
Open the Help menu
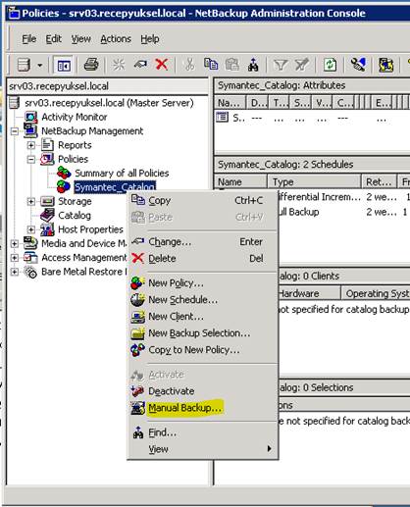tap(150, 39)
